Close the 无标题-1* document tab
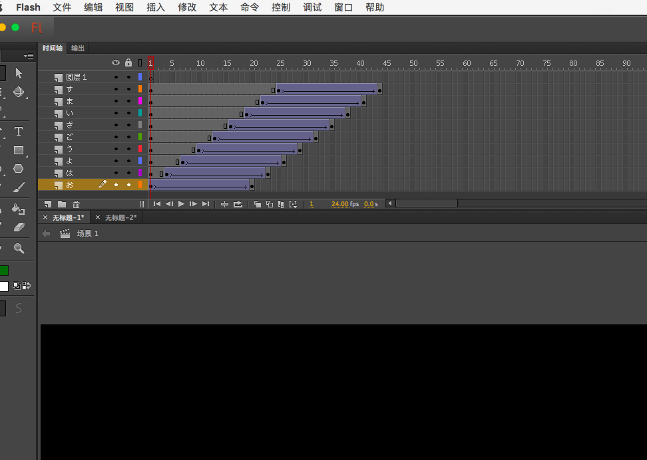 tap(45, 217)
